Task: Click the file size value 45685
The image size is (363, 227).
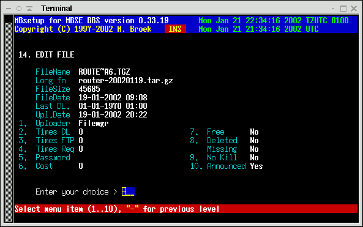Action: tap(89, 89)
